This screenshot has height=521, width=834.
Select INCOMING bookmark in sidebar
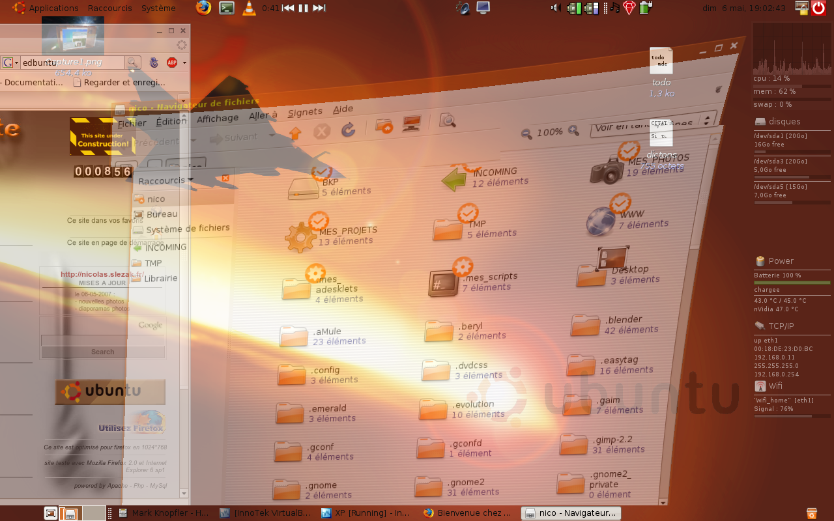point(160,247)
